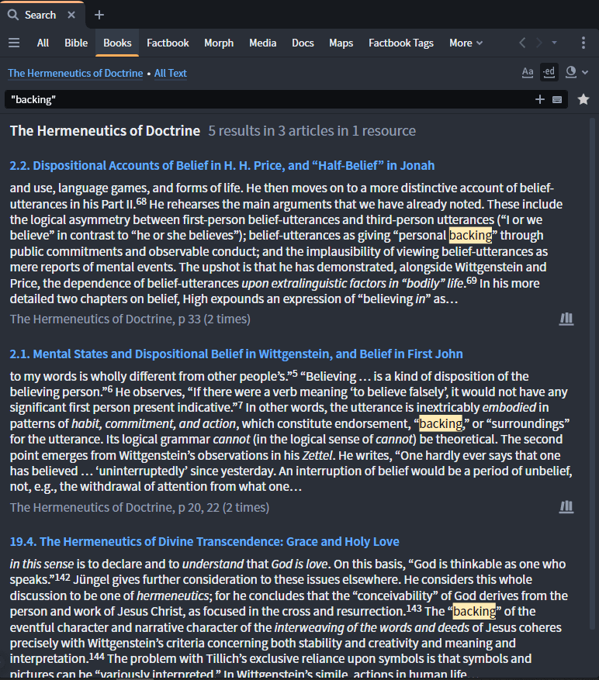Select the Factbook search tab
Screen dimensions: 599x680
[x=168, y=43]
